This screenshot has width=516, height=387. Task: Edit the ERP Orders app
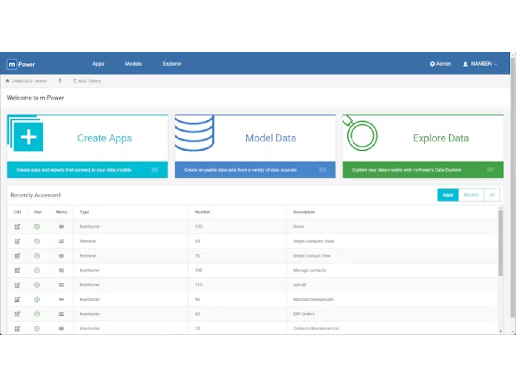coord(17,314)
